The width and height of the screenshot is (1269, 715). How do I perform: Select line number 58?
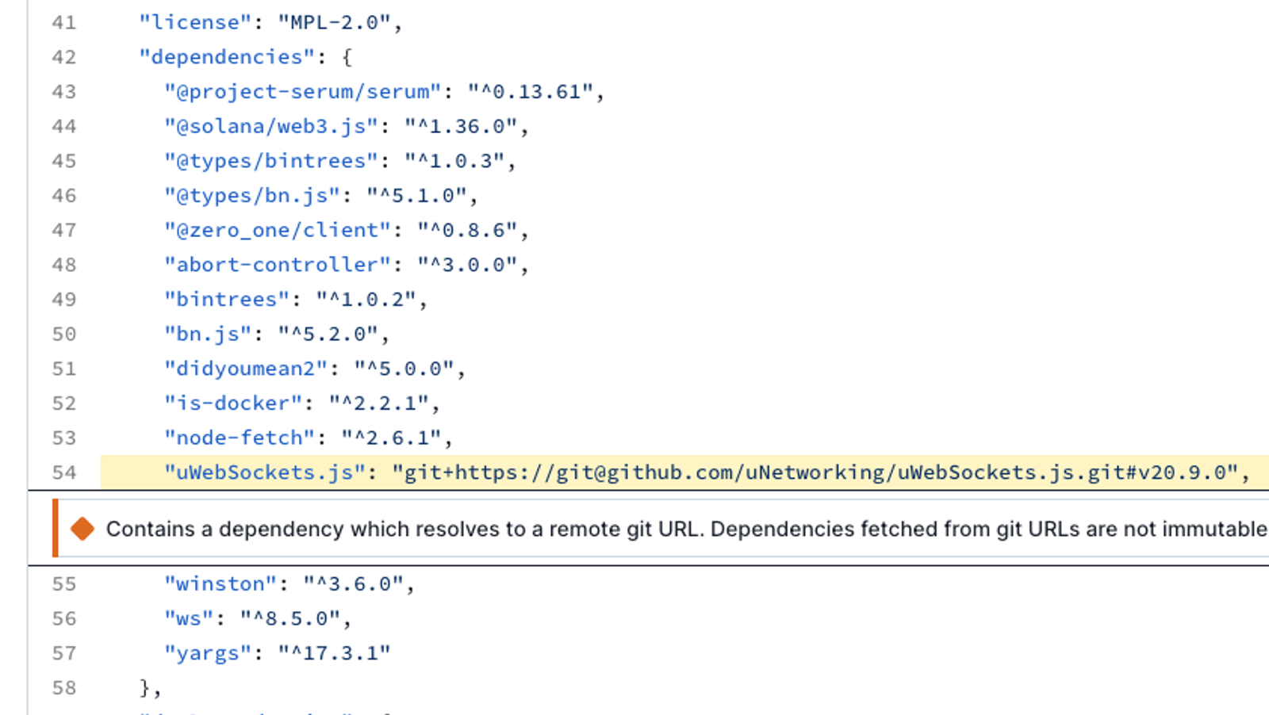[64, 688]
